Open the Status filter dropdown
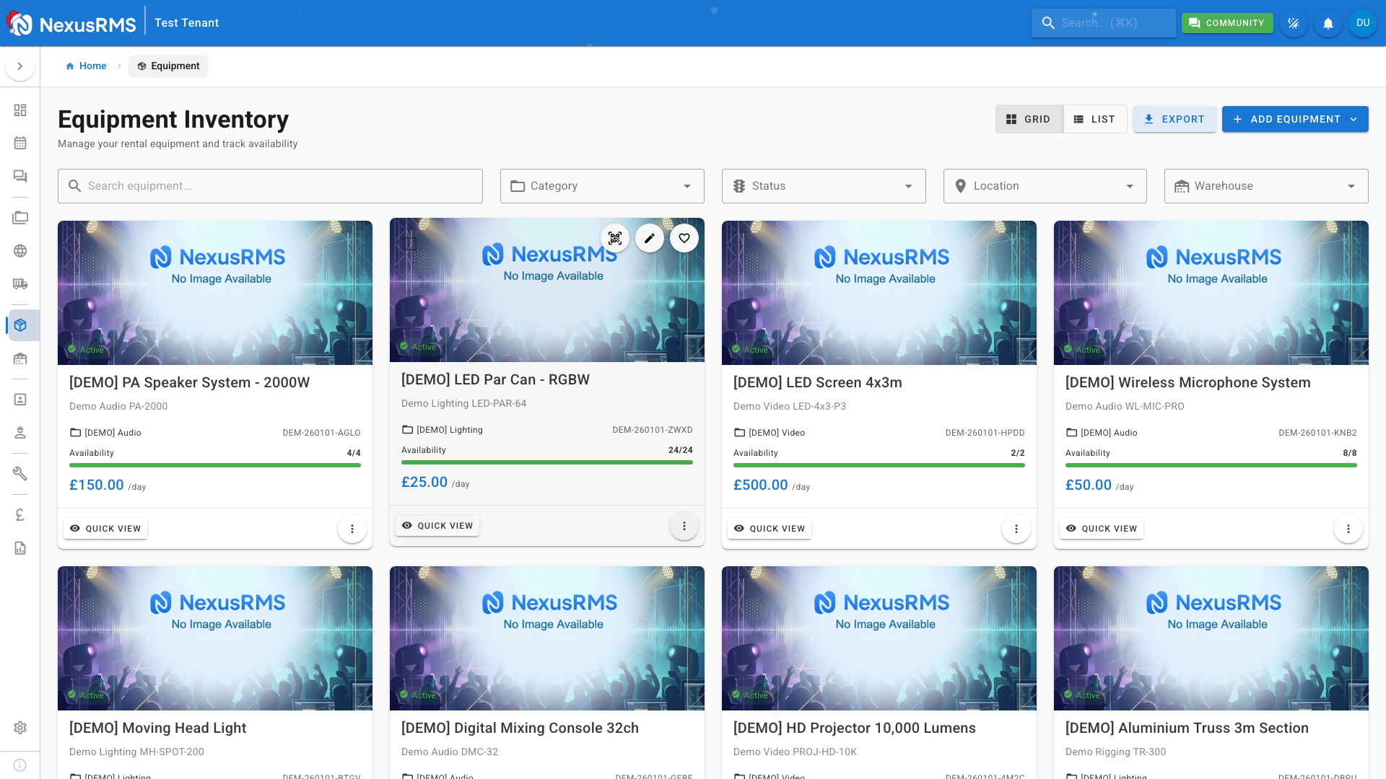 pos(824,186)
